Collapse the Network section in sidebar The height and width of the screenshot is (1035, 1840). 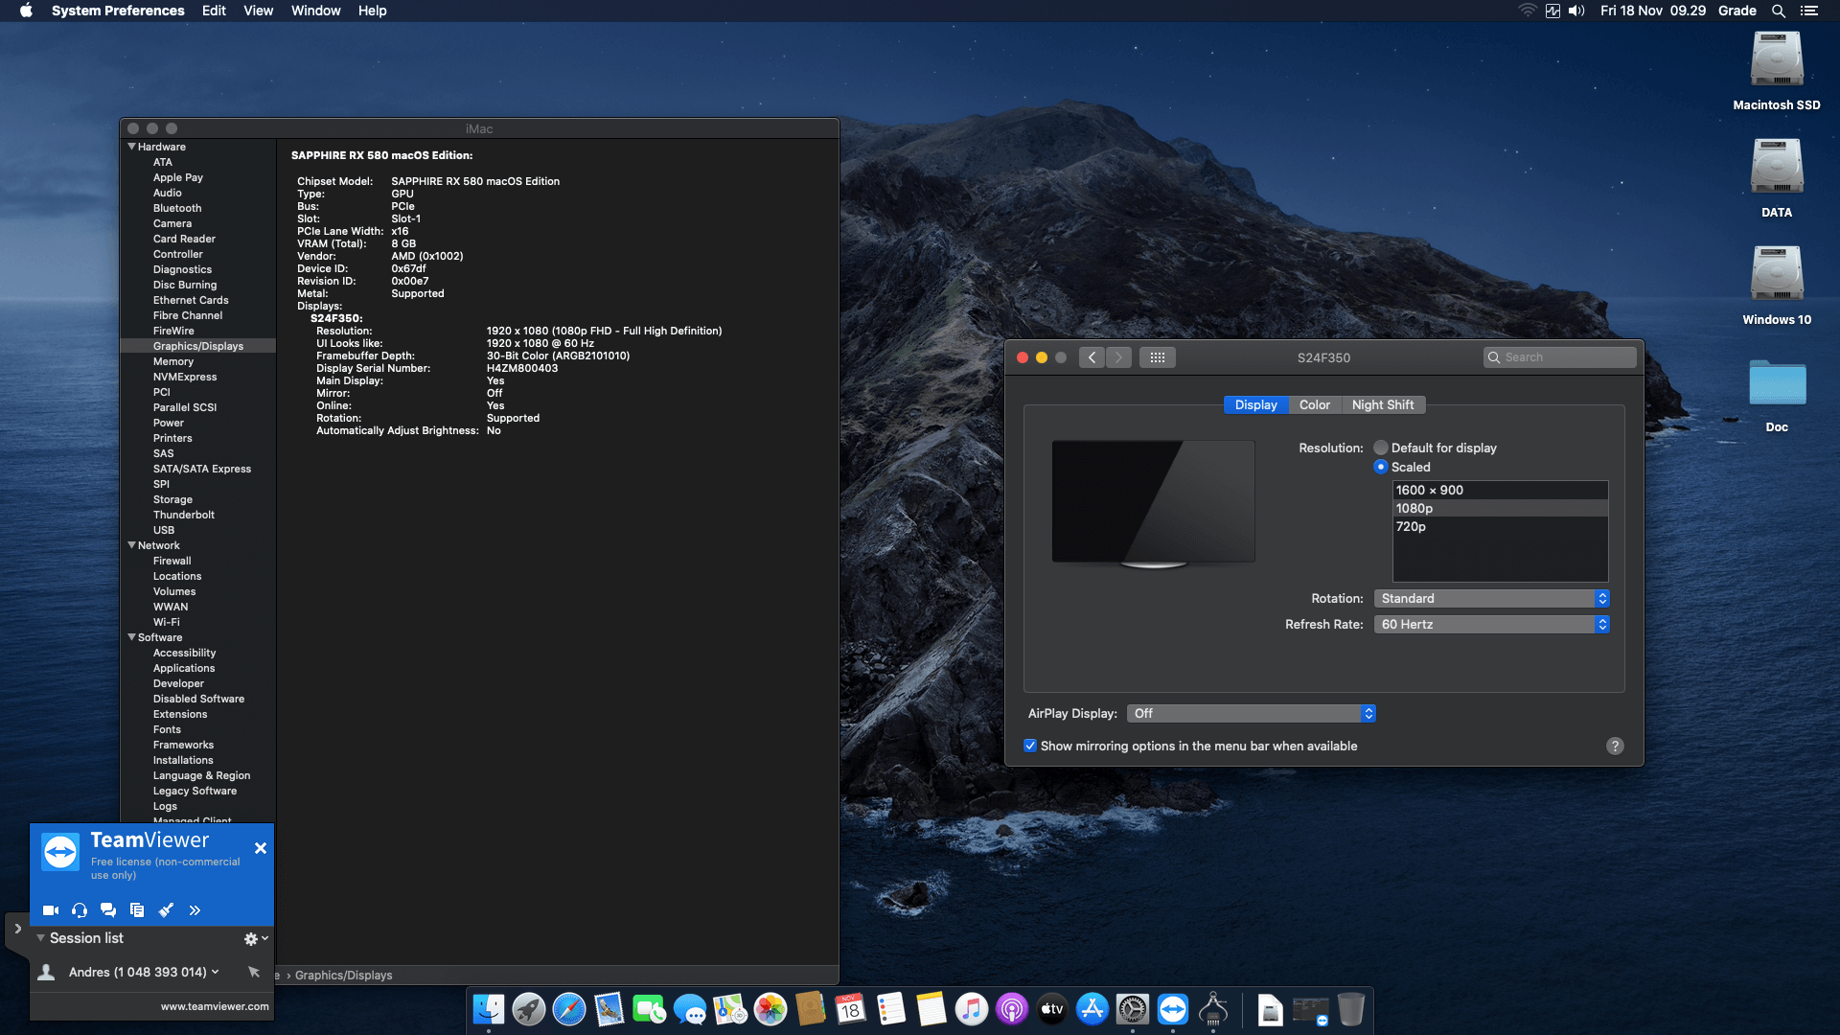pyautogui.click(x=132, y=544)
